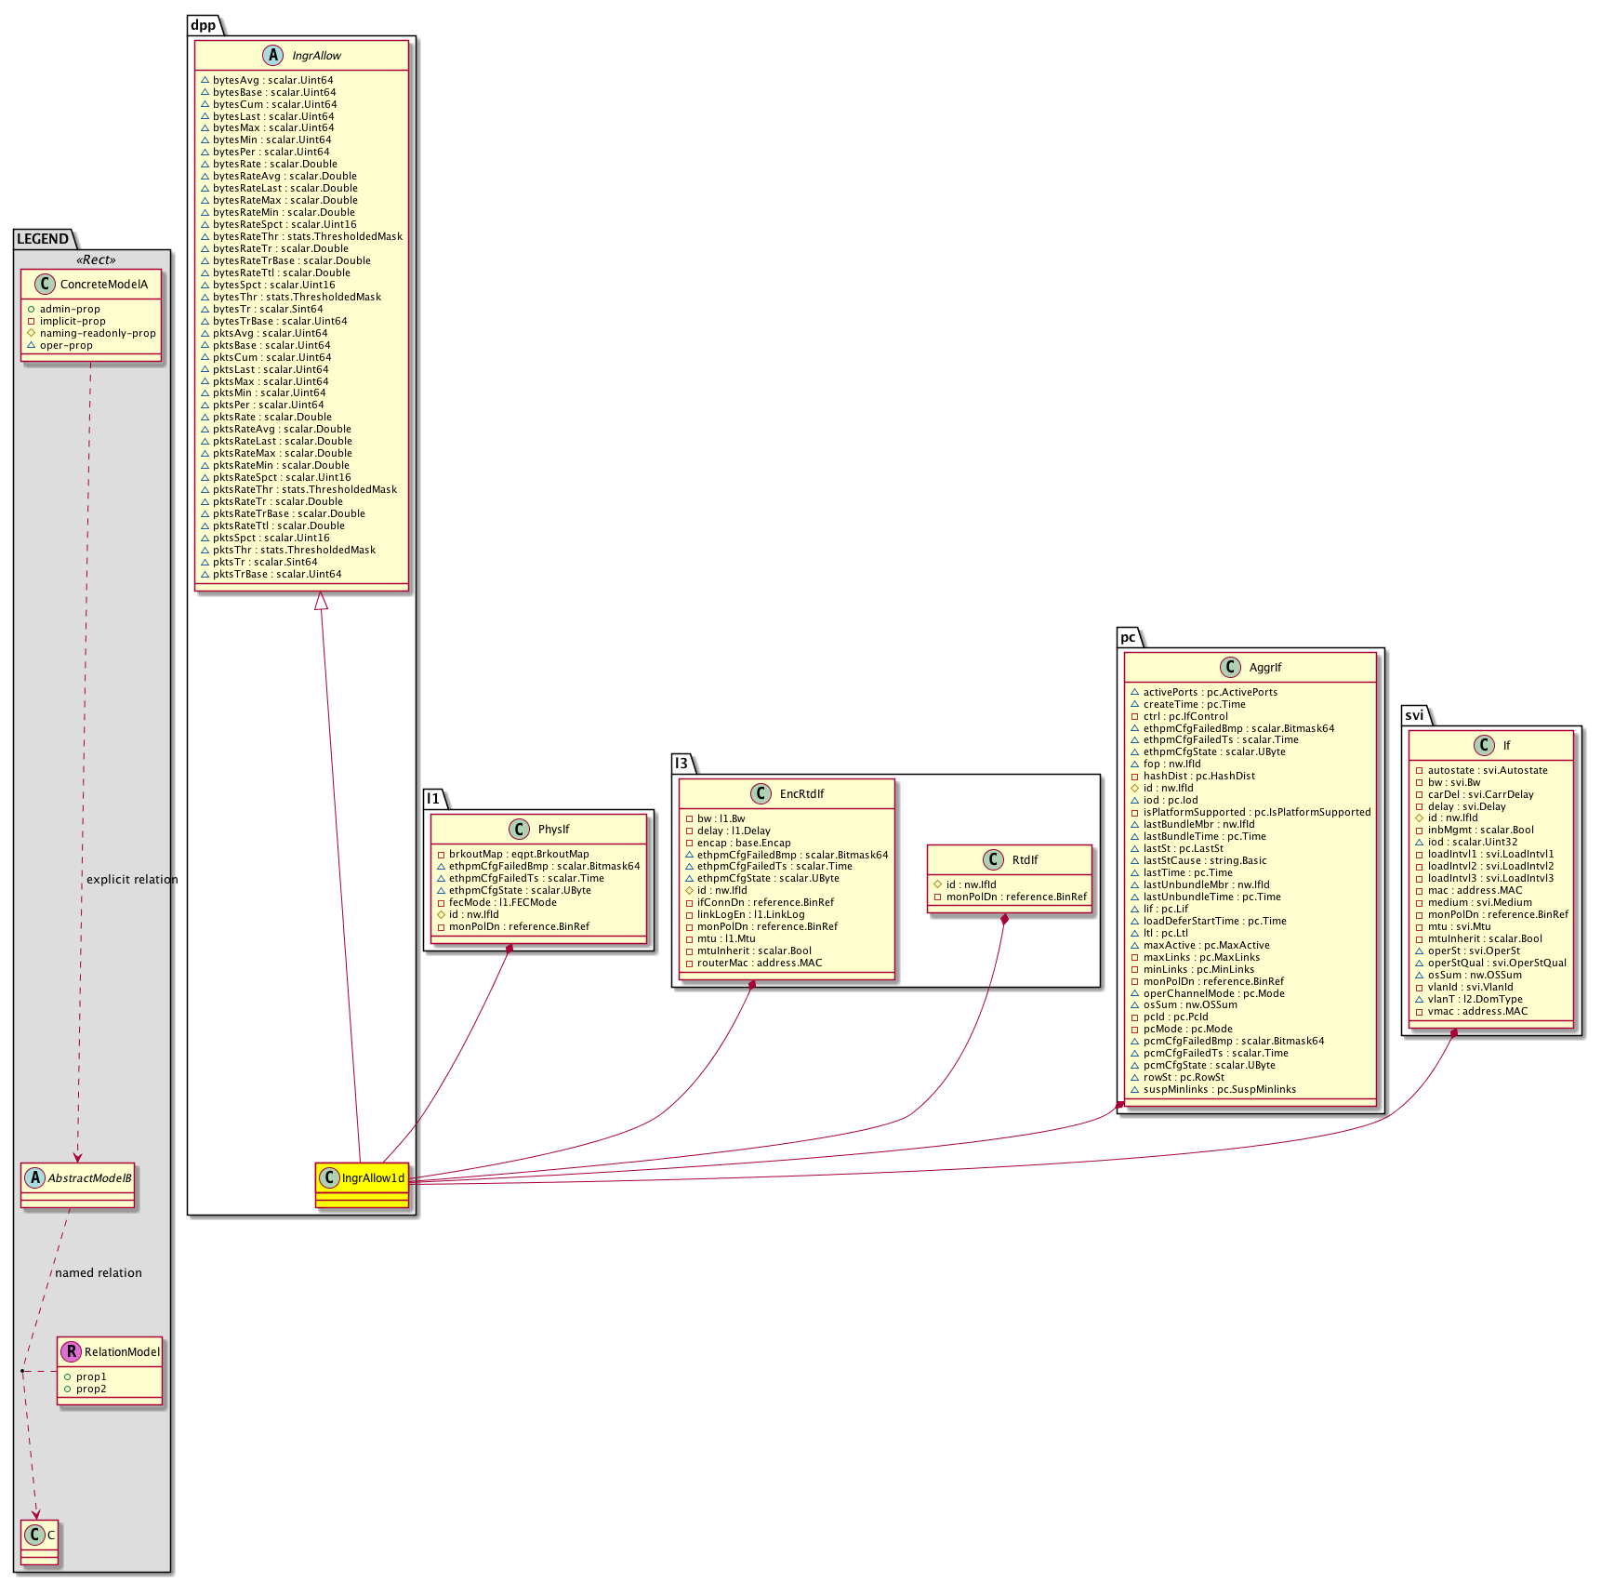1601x1582 pixels.
Task: Click the suspMinlinks attribute in AggrIf
Action: point(1219,1090)
